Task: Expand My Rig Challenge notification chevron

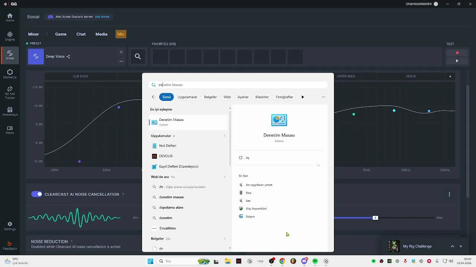Action: click(x=452, y=246)
